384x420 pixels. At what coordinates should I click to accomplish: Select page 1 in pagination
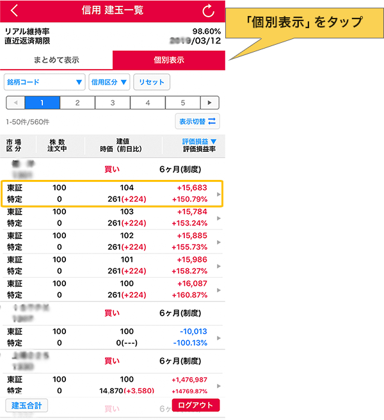pos(42,102)
